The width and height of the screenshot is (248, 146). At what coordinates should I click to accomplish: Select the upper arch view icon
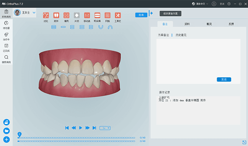click(110, 27)
